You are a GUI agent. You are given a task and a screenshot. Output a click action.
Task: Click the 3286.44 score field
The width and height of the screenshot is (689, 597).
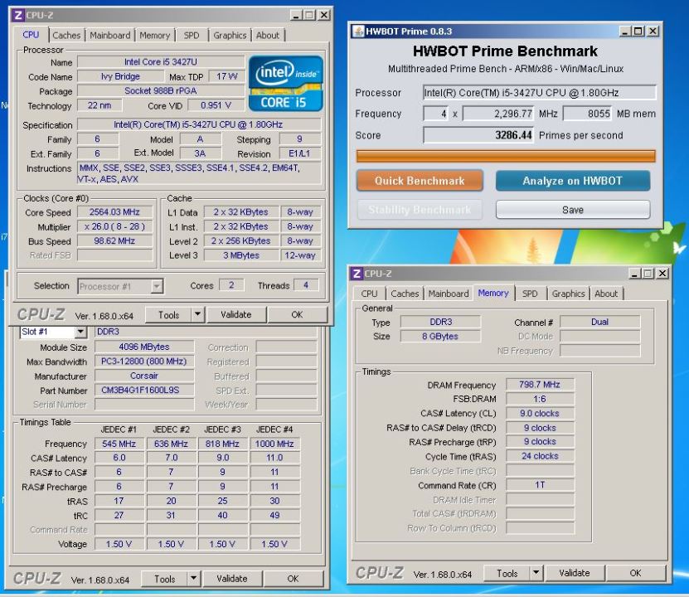pos(478,135)
